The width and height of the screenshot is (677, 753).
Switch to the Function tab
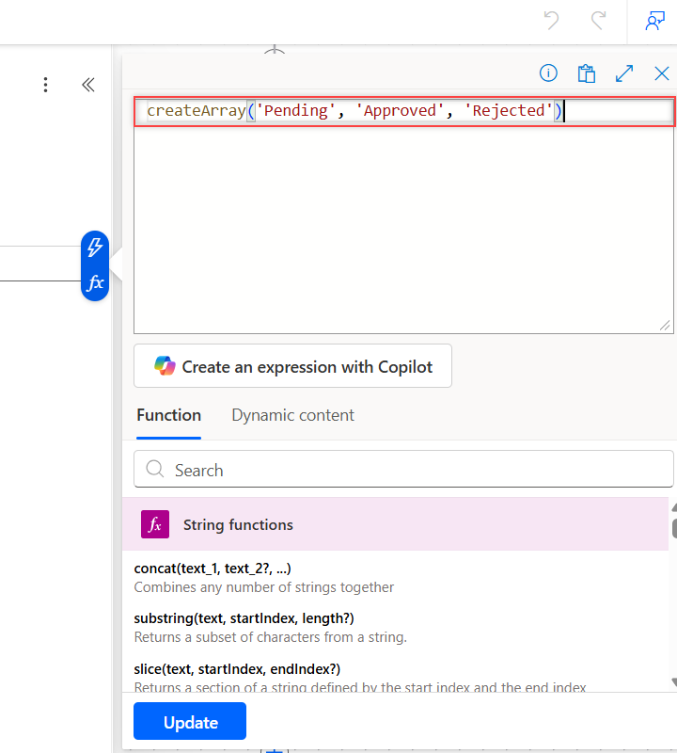pos(169,415)
